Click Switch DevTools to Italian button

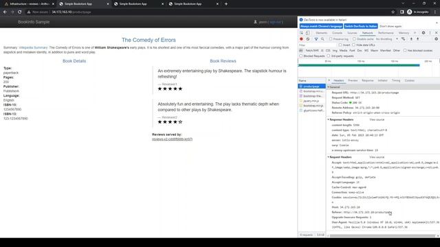(360, 26)
